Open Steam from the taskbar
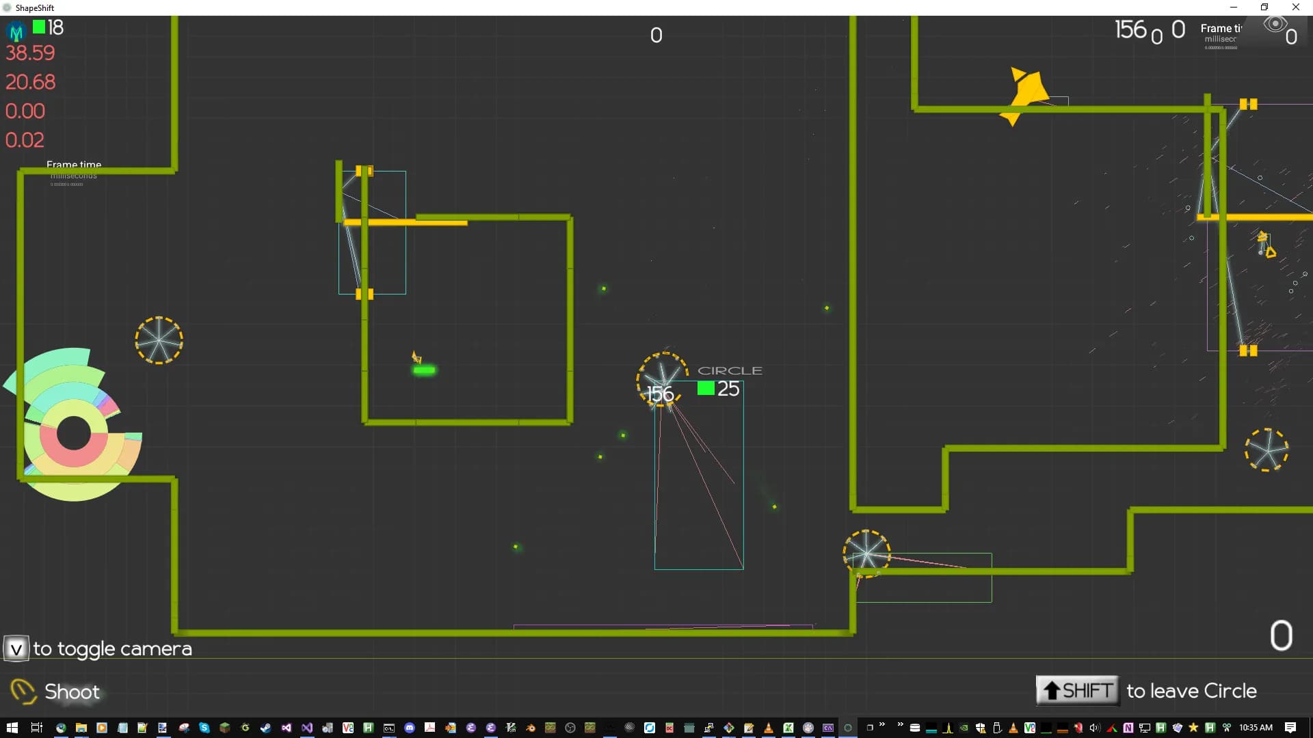 coord(265,728)
